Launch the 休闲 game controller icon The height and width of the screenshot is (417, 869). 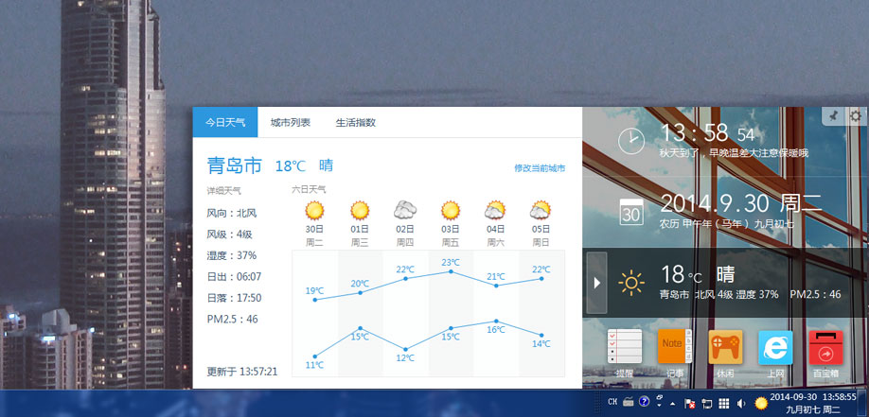coord(725,349)
